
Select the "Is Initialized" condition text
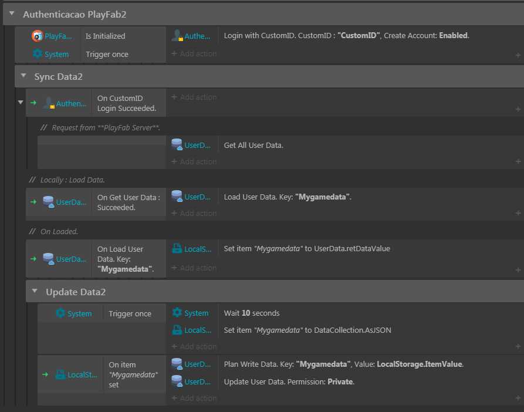pos(105,36)
